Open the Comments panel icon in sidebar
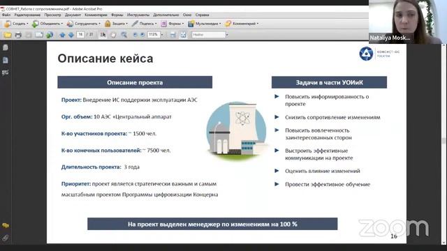This screenshot has height=251, width=447. click(x=6, y=226)
